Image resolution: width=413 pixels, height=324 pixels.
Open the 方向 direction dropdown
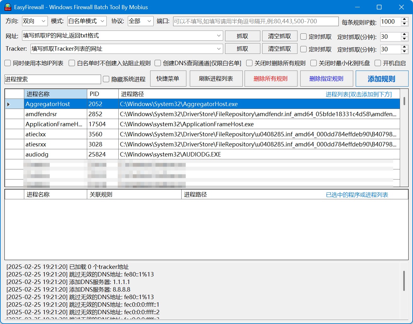[x=35, y=21]
